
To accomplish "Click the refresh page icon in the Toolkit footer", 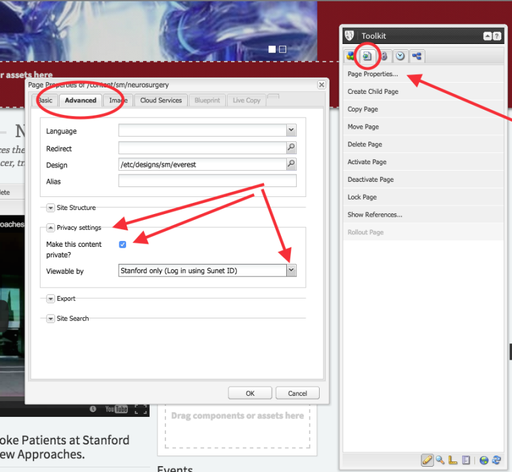I will pos(496,460).
